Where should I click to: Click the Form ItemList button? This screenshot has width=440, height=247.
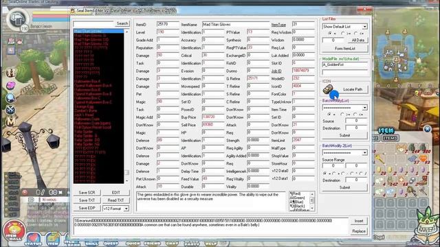[345, 49]
